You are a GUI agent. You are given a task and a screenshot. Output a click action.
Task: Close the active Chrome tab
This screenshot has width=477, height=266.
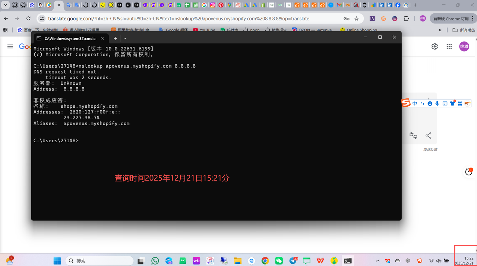(x=59, y=5)
